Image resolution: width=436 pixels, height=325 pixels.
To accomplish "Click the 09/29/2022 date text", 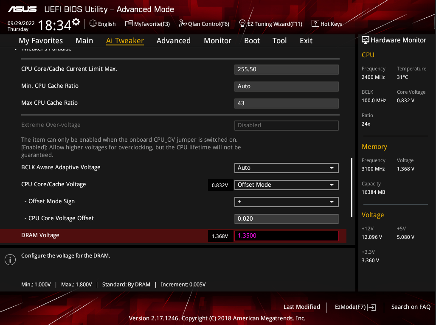I will pos(21,23).
